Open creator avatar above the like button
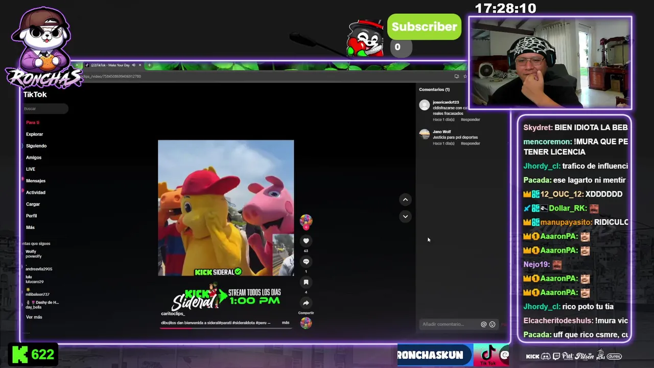 306,221
